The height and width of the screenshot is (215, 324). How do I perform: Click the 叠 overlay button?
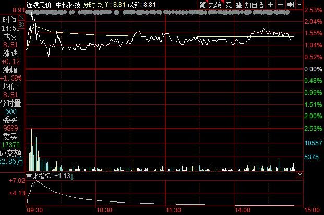238,5
